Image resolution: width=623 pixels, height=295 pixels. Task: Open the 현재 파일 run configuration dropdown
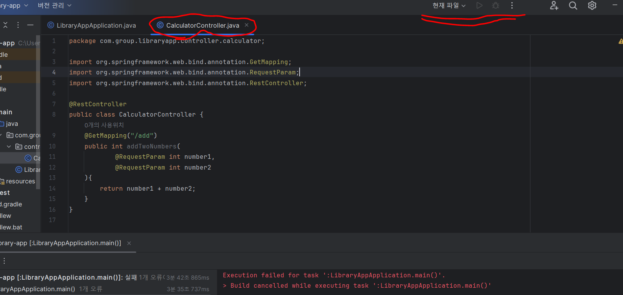pyautogui.click(x=449, y=5)
